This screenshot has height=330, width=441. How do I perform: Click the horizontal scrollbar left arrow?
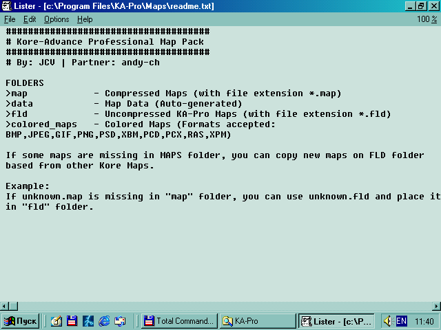click(4, 306)
